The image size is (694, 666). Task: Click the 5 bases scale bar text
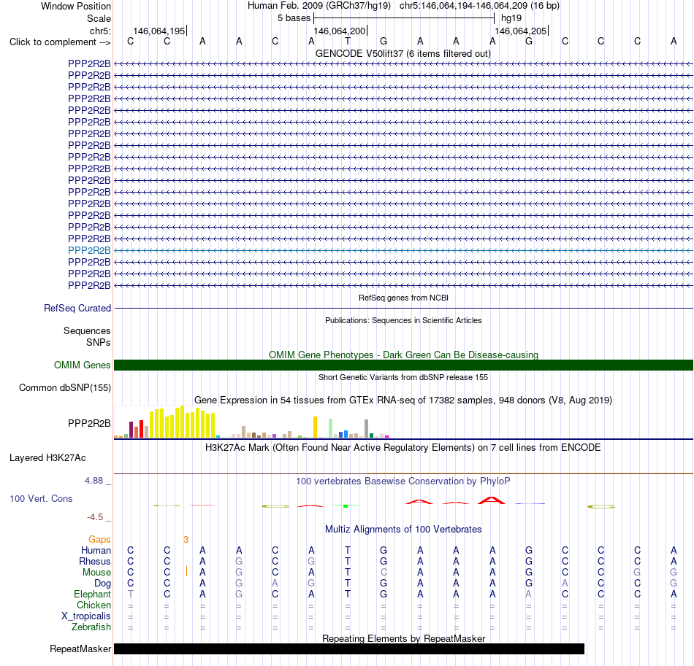pyautogui.click(x=294, y=18)
